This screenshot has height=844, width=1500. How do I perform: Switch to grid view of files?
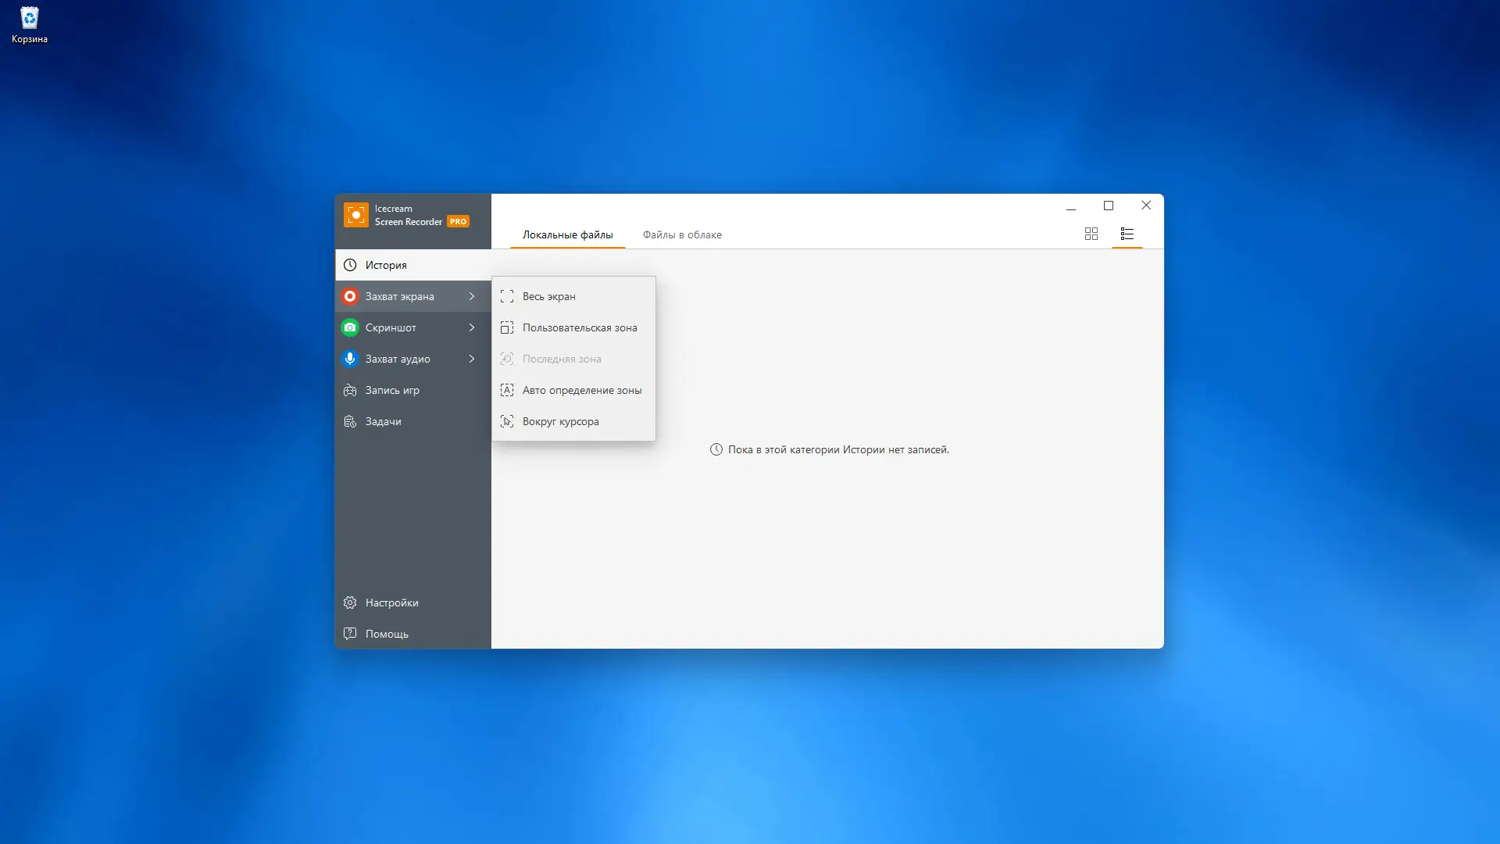tap(1091, 234)
